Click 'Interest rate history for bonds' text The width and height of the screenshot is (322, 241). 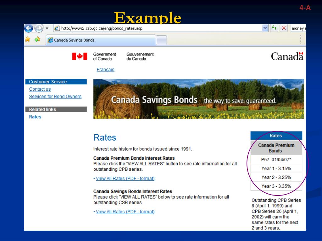pos(142,149)
